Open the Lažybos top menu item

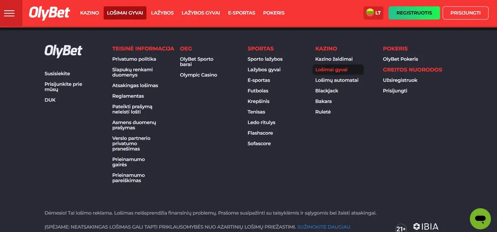[x=162, y=13]
